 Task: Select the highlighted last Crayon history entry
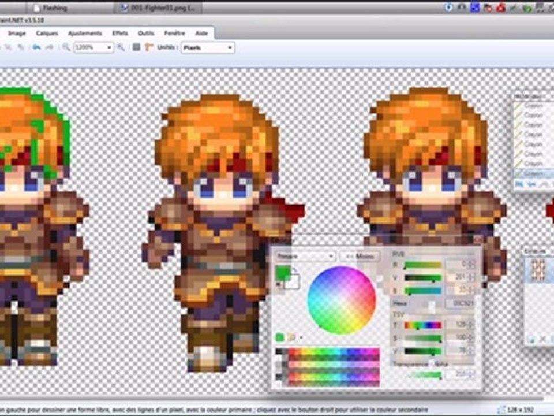pyautogui.click(x=533, y=173)
